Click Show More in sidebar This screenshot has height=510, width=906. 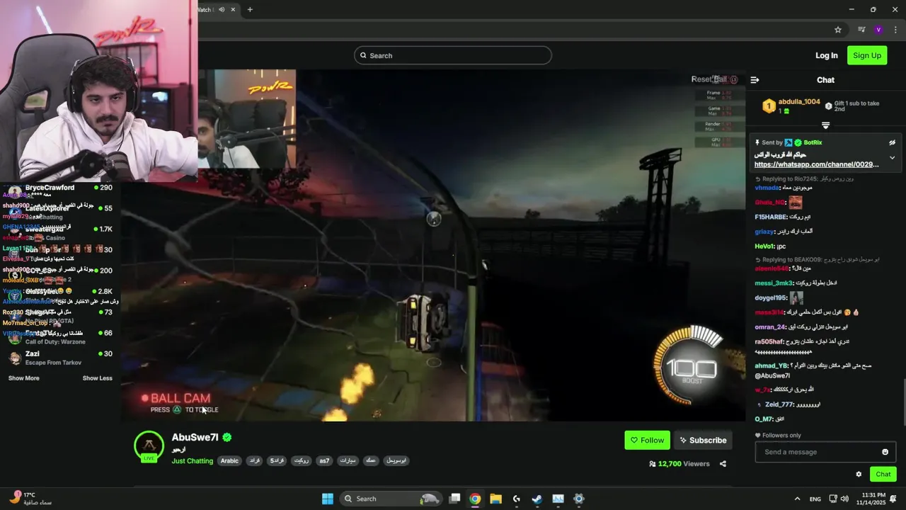coord(23,378)
